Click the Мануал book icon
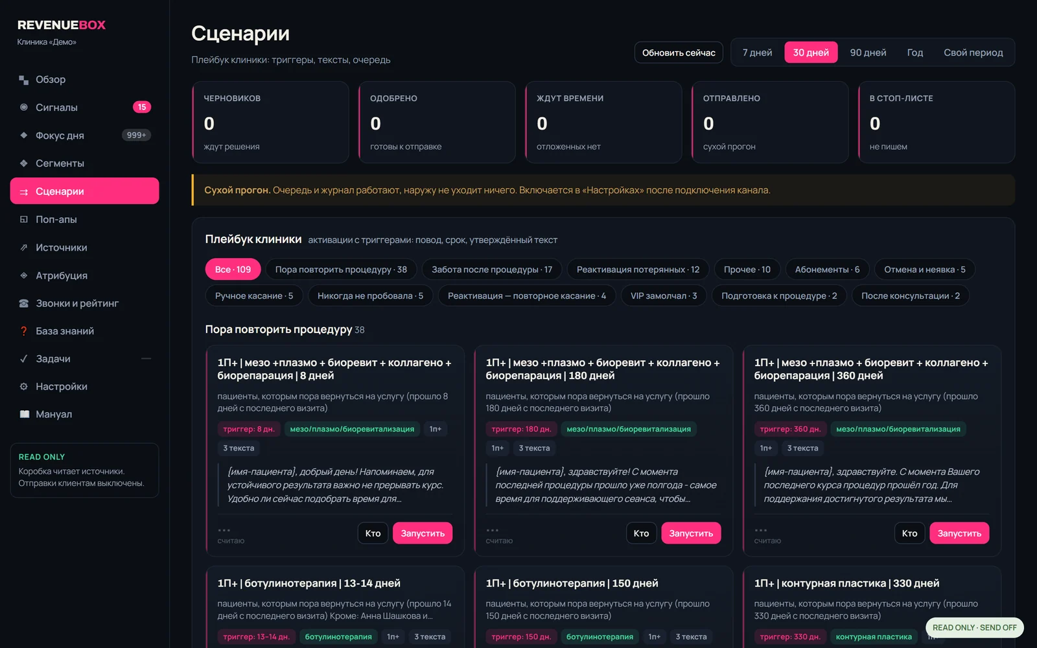 click(x=24, y=415)
